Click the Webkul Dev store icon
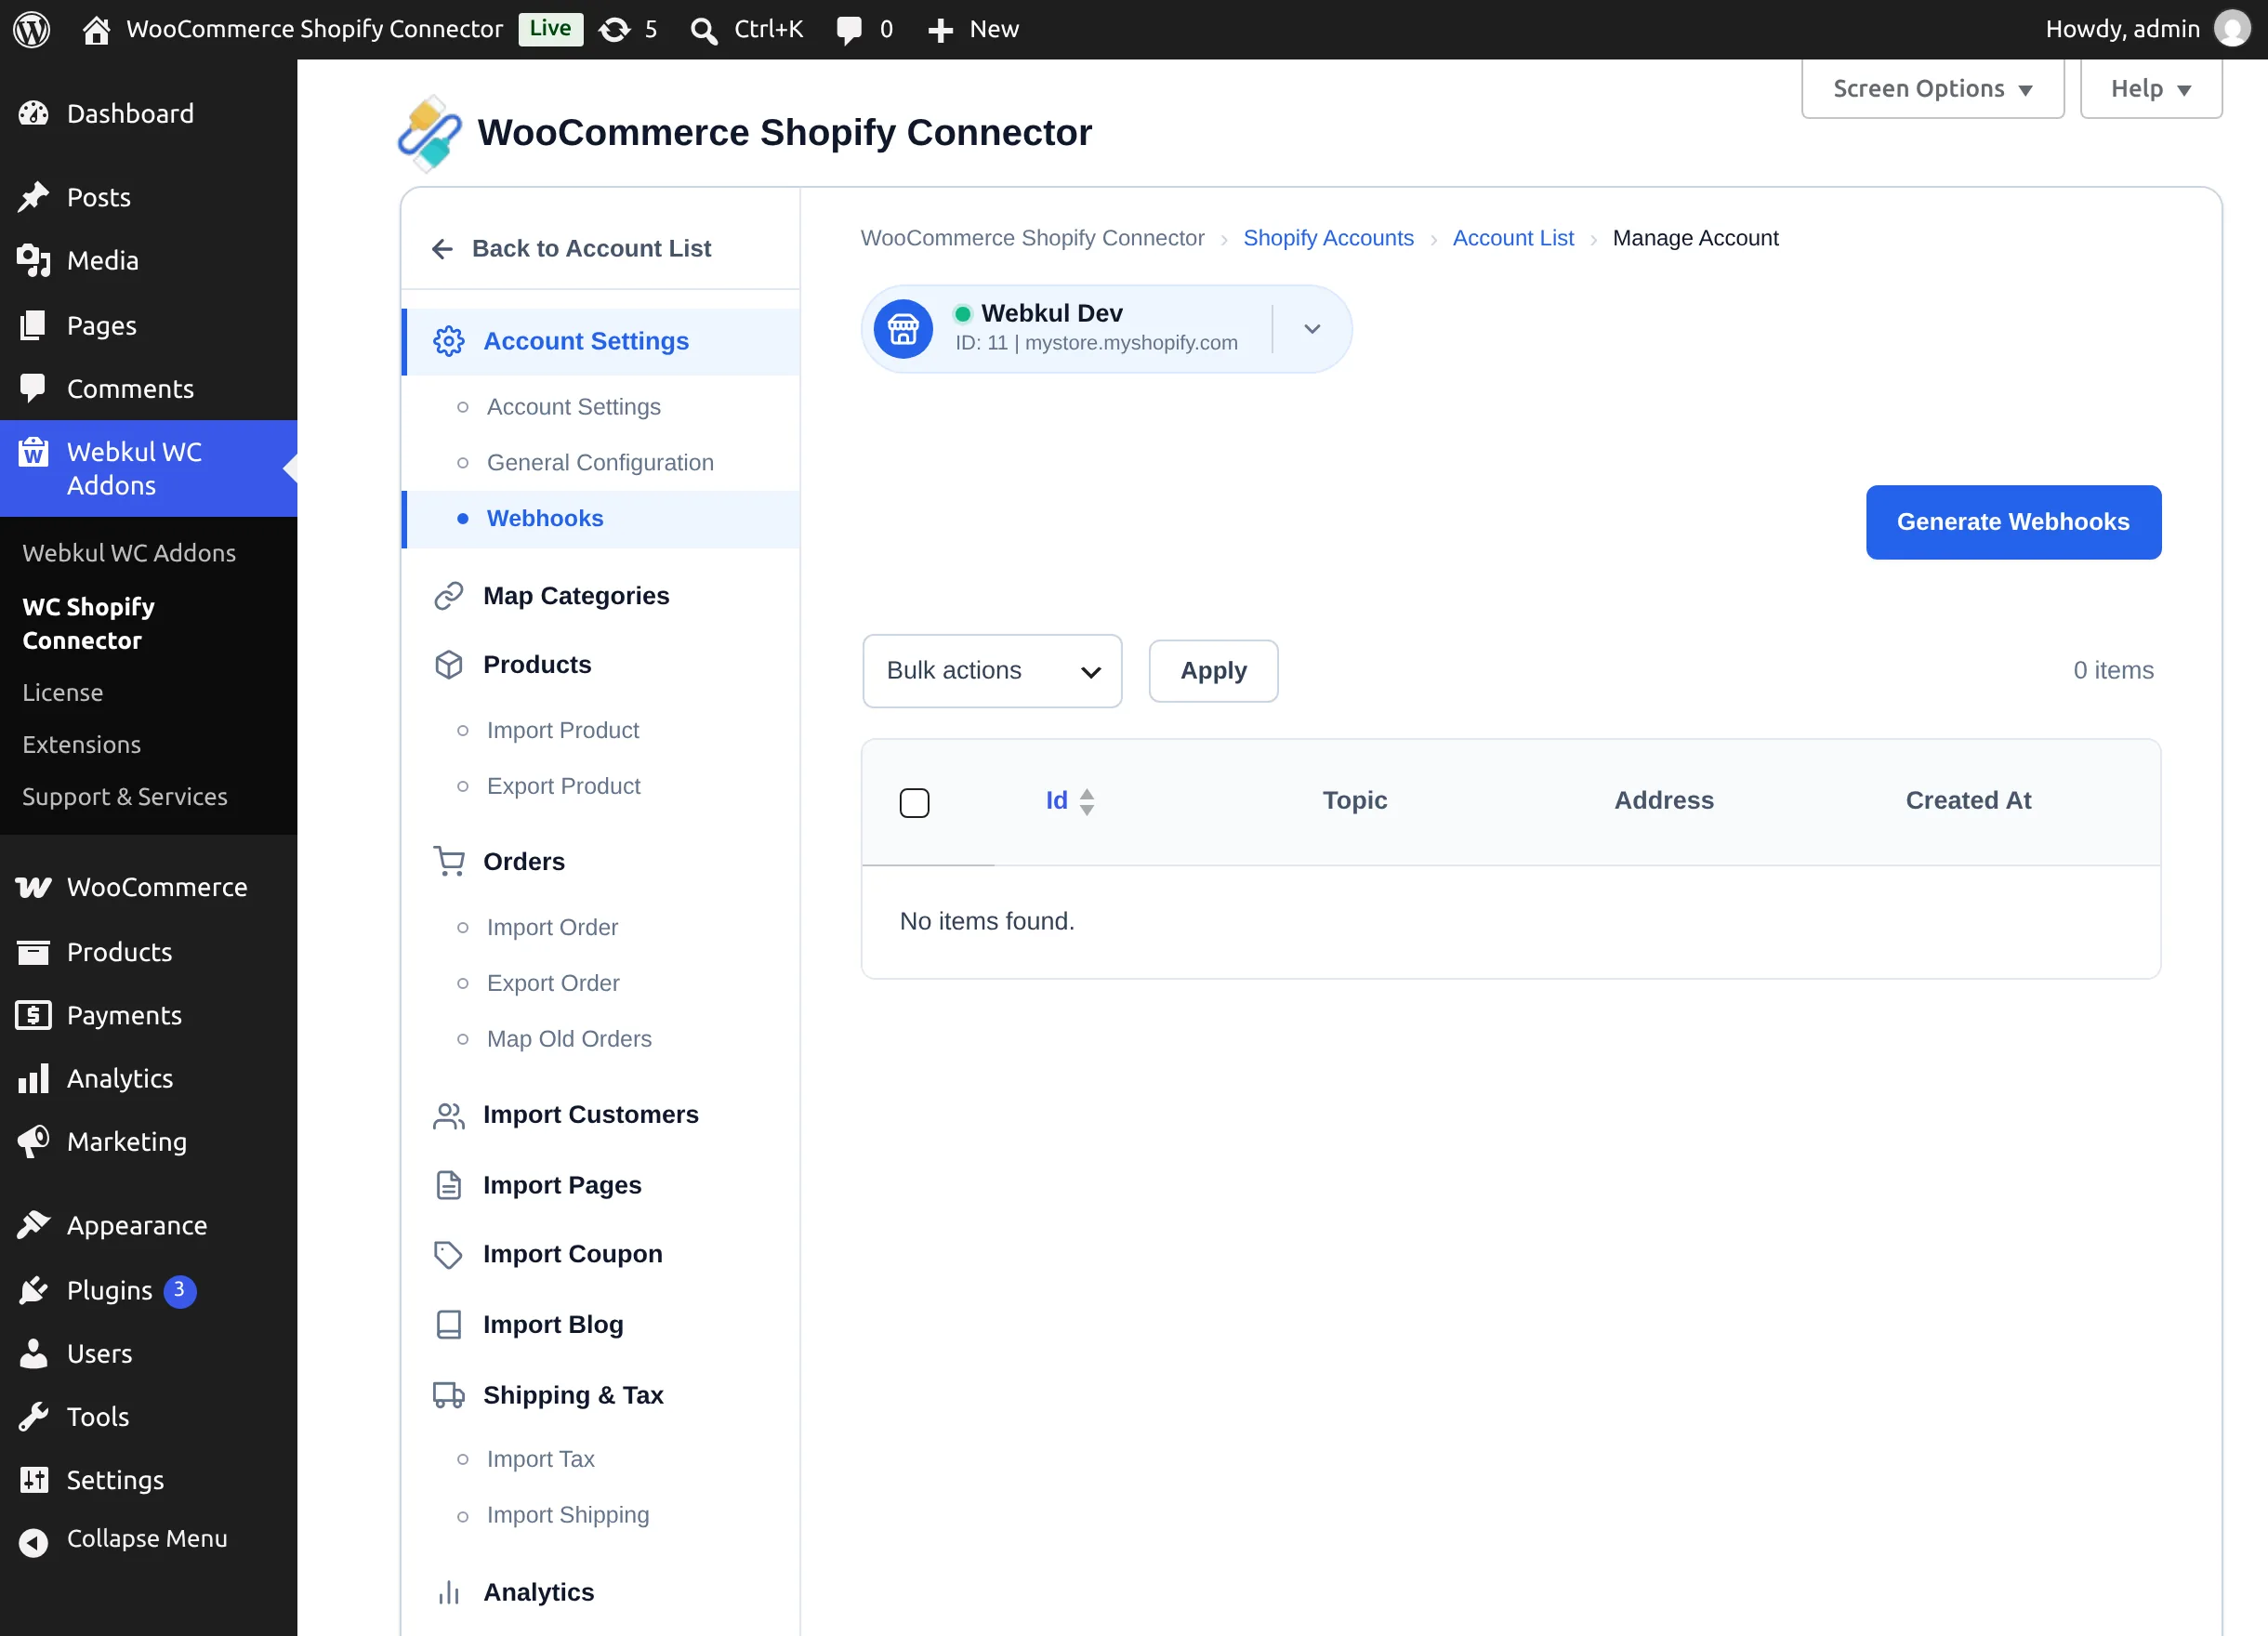This screenshot has width=2268, height=1636. (903, 329)
